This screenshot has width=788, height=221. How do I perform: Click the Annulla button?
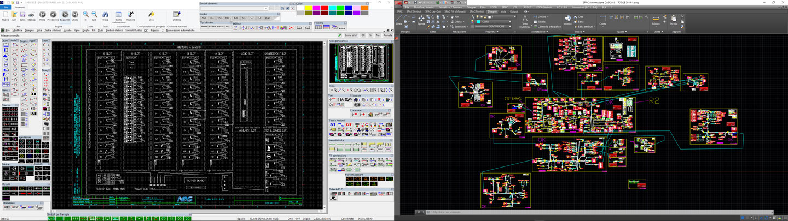[387, 35]
